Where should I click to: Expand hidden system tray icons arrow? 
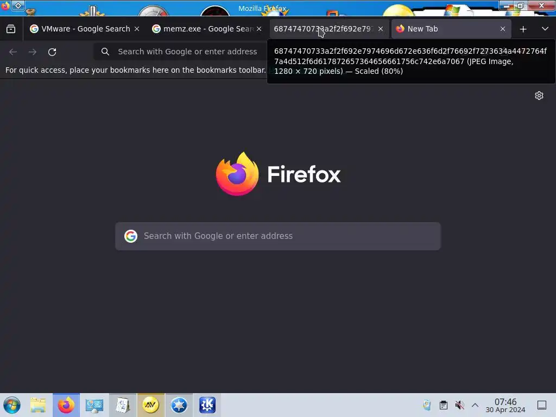point(475,405)
